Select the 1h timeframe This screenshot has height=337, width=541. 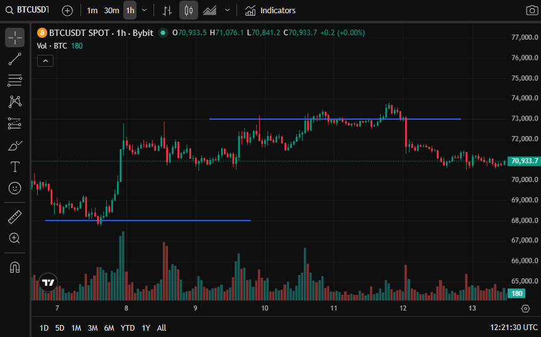point(130,11)
